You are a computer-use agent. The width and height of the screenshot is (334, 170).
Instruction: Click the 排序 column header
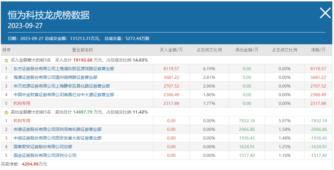6,50
